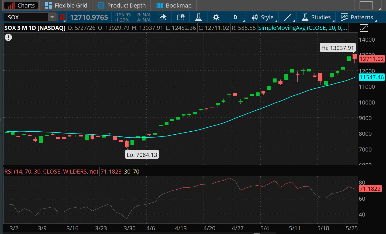386x234 pixels.
Task: Click the 4/6 date on time axis
Action: (x=151, y=228)
